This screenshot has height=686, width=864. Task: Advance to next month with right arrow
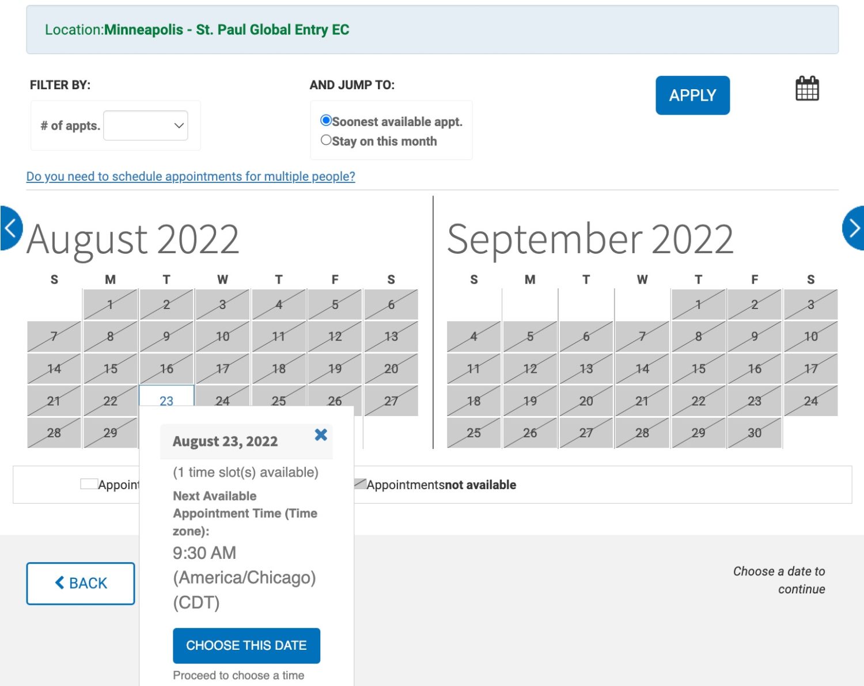click(x=854, y=228)
